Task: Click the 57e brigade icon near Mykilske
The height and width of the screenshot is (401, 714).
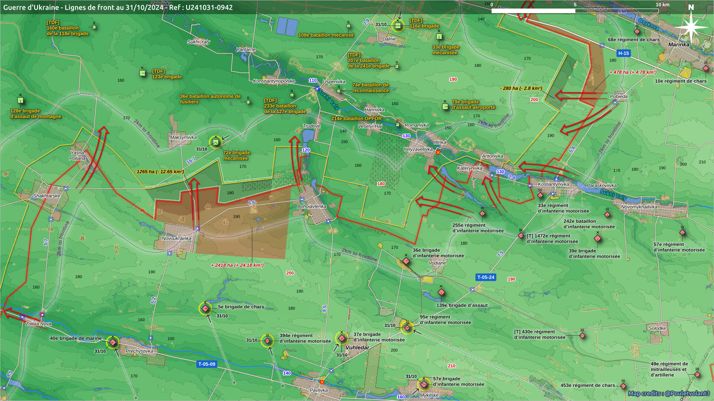Action: [424, 384]
